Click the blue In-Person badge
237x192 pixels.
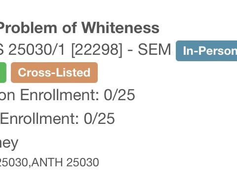click(x=206, y=51)
